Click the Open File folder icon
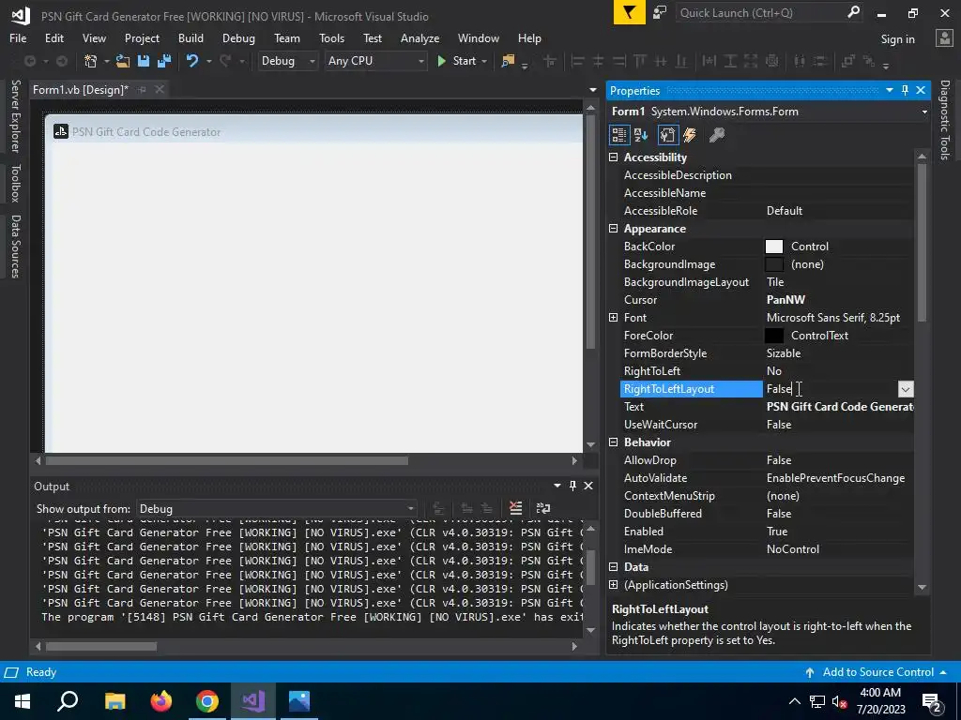 tap(123, 61)
